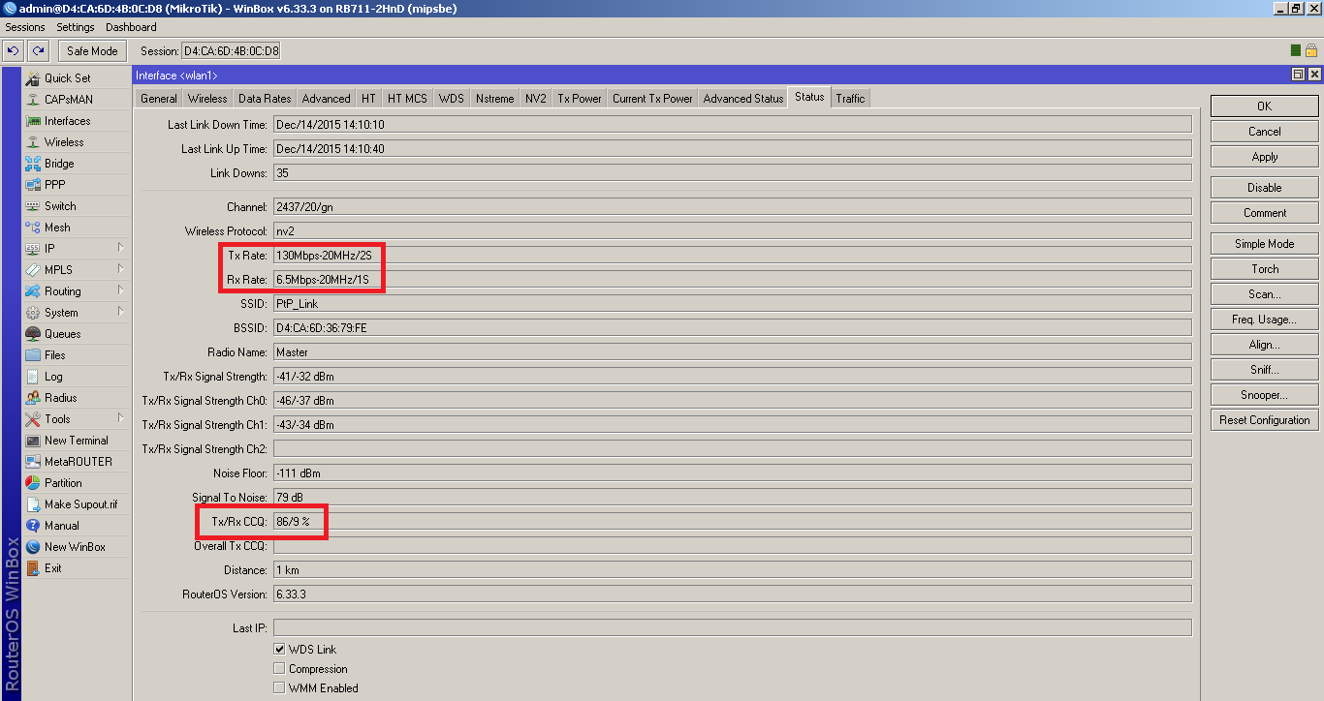Toggle the WDS Link checkbox

tap(279, 650)
